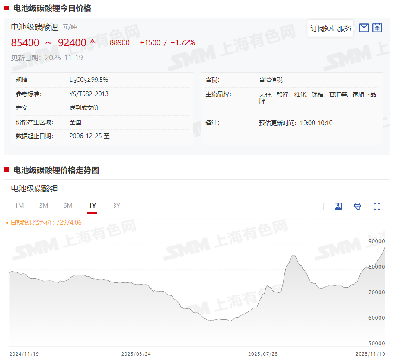Screen dimensions: 393x363
Task: Toggle the 日期段现货均价 legend item
Action: click(44, 223)
